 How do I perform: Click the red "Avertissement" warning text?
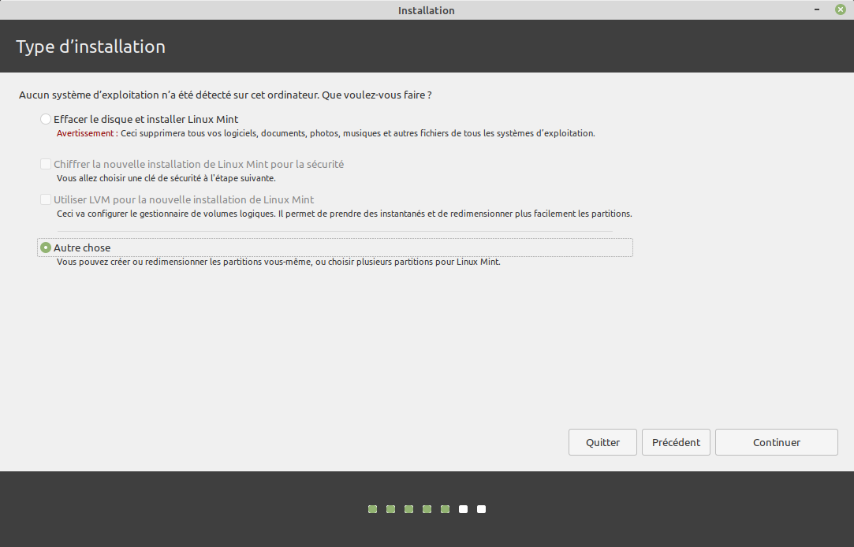click(87, 134)
